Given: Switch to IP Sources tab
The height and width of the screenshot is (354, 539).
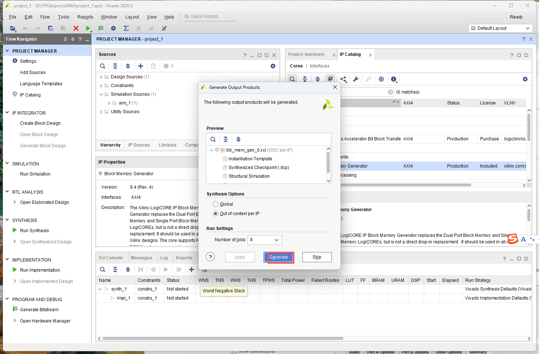Looking at the screenshot, I should pyautogui.click(x=139, y=145).
